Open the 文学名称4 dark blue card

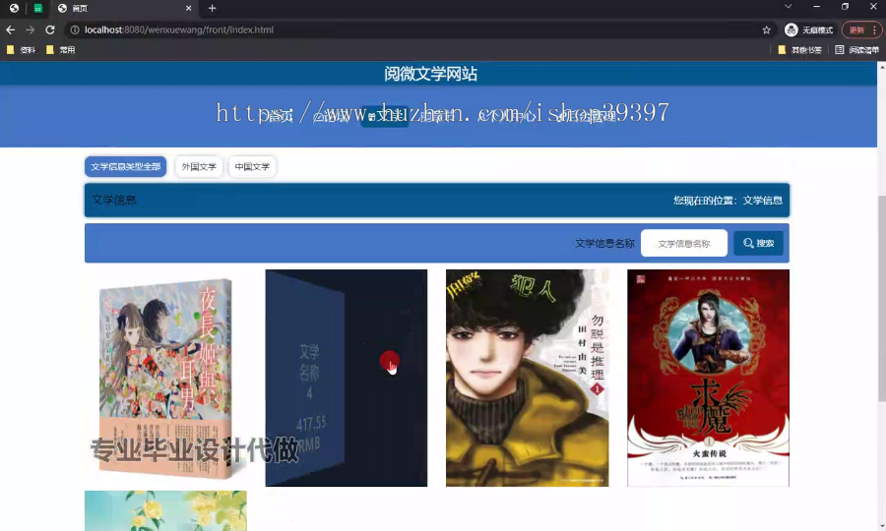(x=347, y=378)
